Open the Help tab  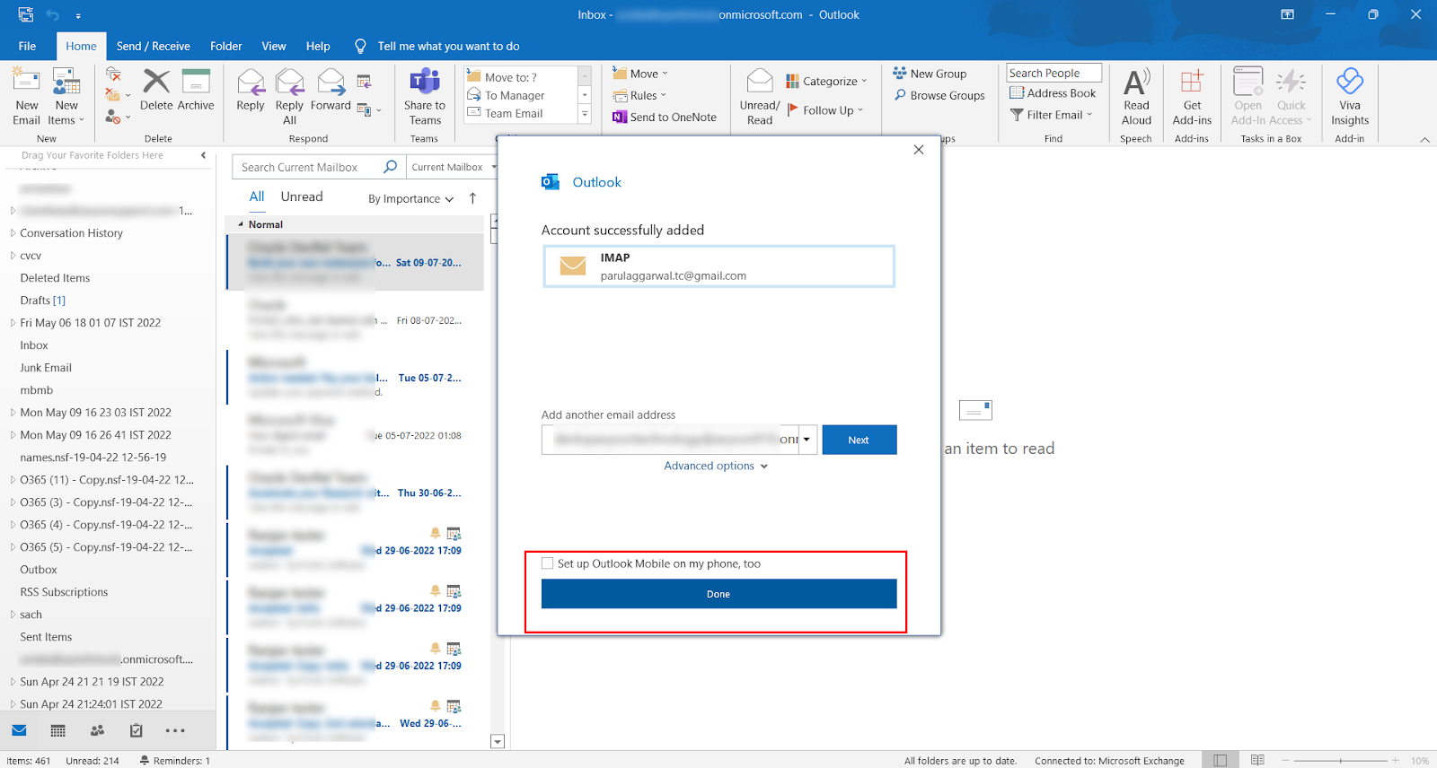pos(318,46)
